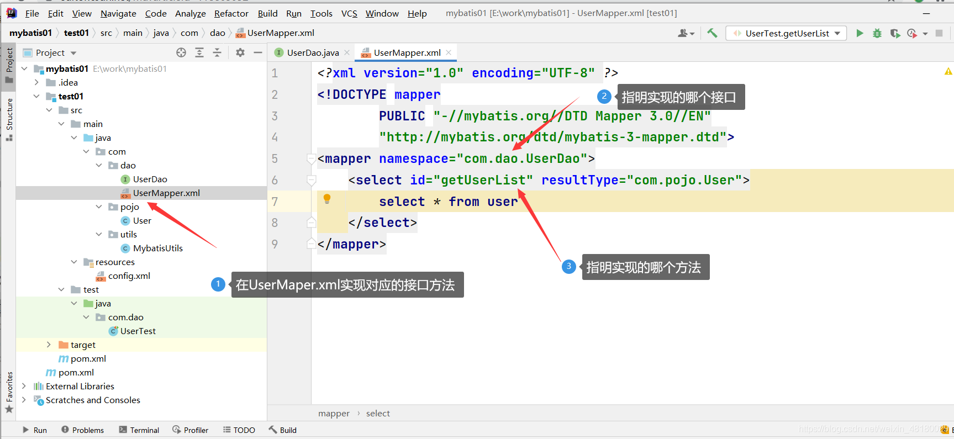Click locate opened file target icon
The height and width of the screenshot is (439, 954).
click(181, 52)
